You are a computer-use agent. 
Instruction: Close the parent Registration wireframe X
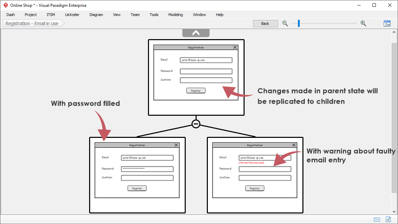[235, 48]
